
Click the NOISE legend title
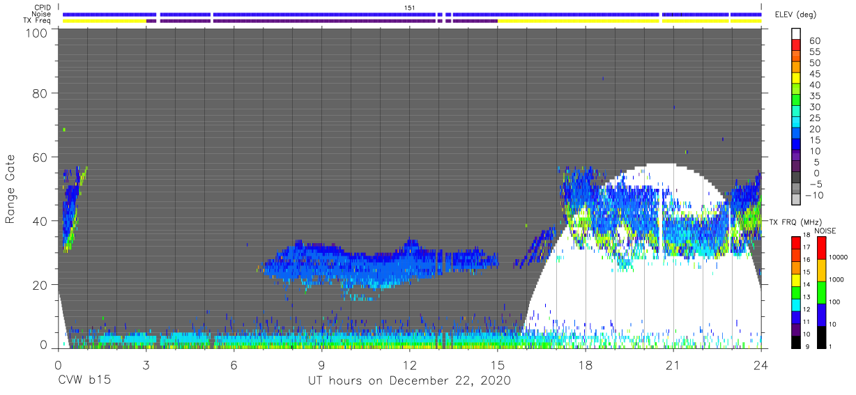pos(827,231)
